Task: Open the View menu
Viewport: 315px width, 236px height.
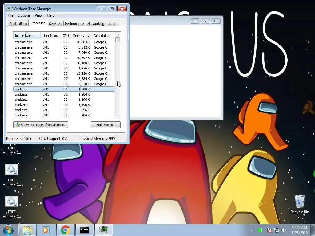Action: (x=38, y=15)
